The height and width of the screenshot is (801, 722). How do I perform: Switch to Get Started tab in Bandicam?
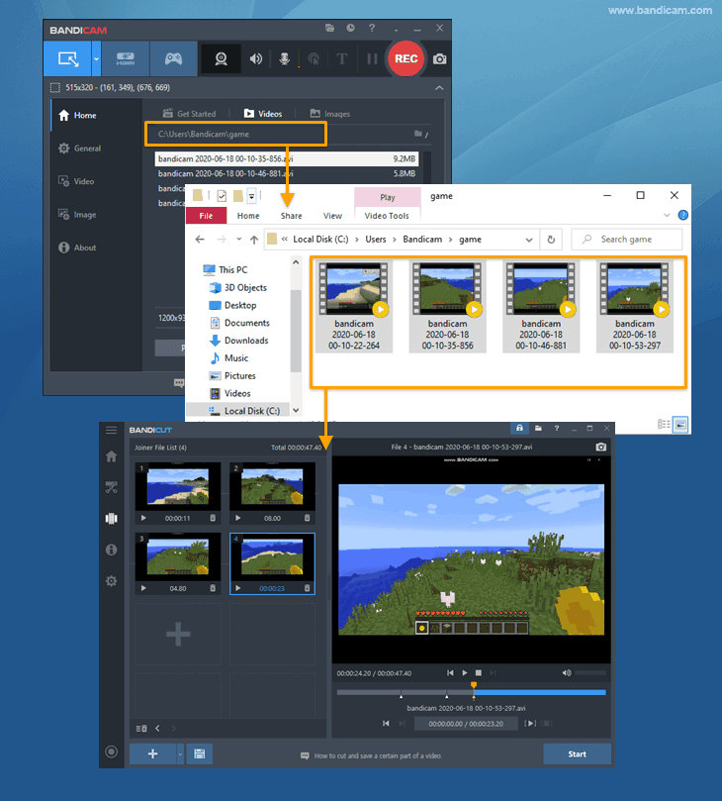tap(189, 114)
